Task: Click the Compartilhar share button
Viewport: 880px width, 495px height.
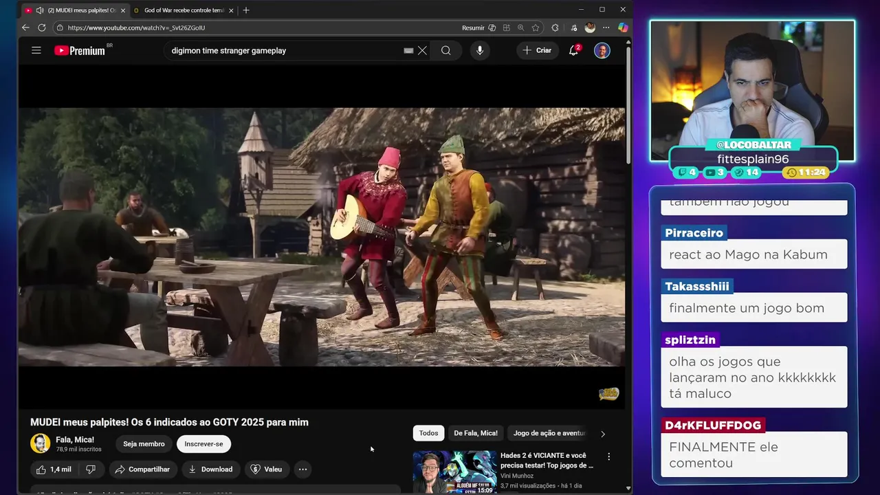Action: [x=142, y=470]
